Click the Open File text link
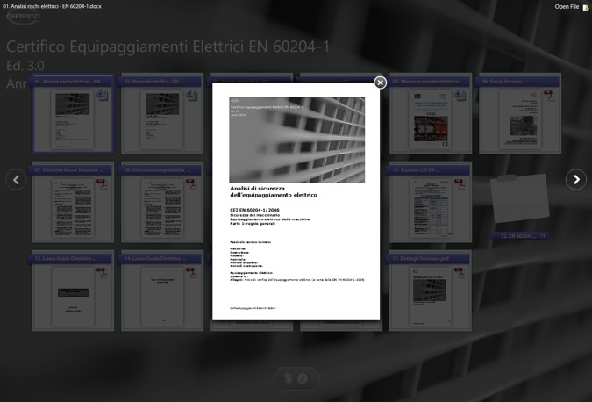The height and width of the screenshot is (402, 592). (x=566, y=7)
